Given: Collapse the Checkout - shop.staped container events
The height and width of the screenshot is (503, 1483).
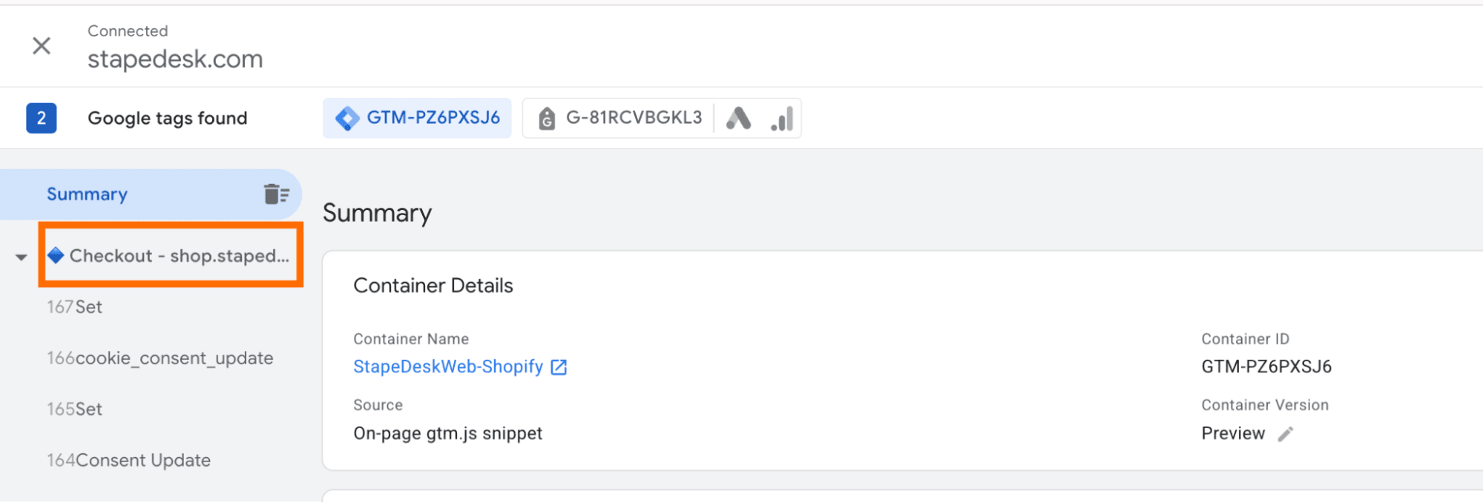Looking at the screenshot, I should pyautogui.click(x=20, y=256).
